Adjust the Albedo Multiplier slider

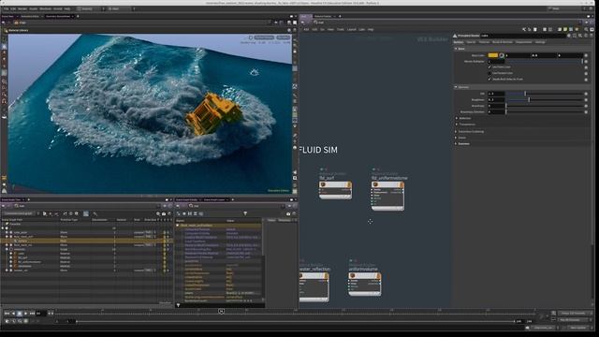[x=545, y=61]
